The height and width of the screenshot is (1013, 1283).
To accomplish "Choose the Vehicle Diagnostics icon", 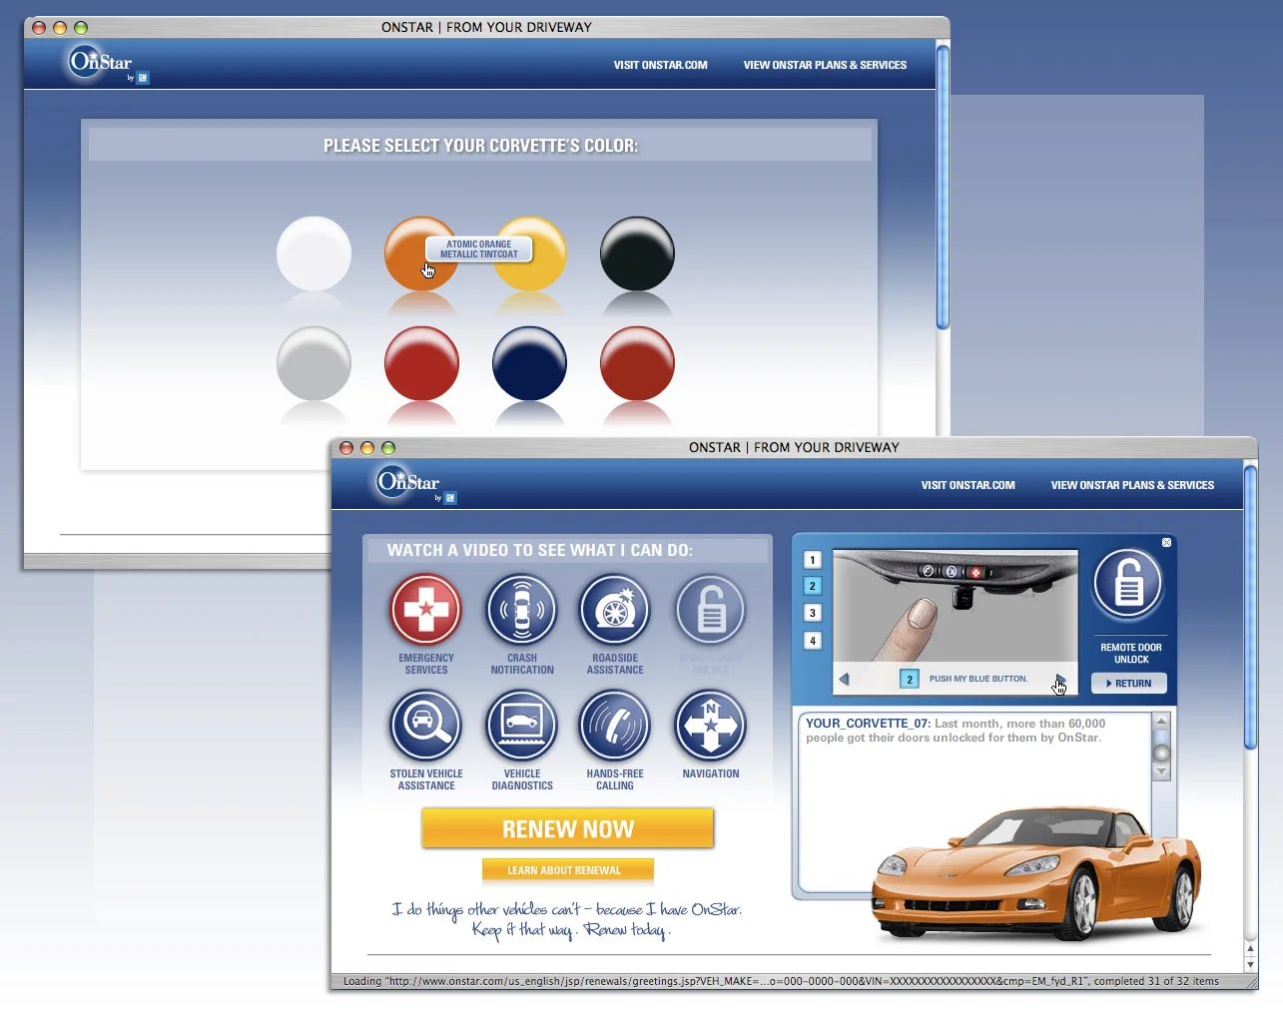I will [x=521, y=725].
